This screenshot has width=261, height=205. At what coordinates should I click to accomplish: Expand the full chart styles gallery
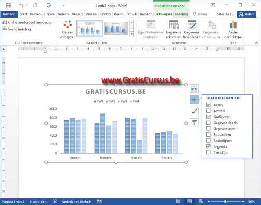pos(131,35)
